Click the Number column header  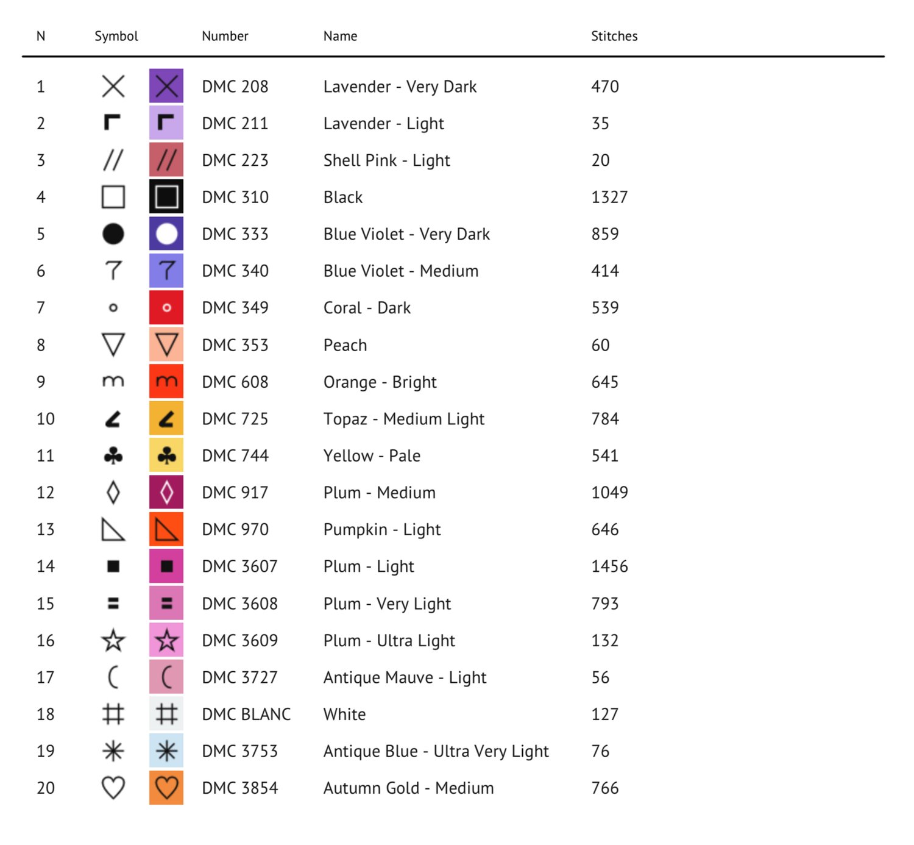(x=225, y=36)
